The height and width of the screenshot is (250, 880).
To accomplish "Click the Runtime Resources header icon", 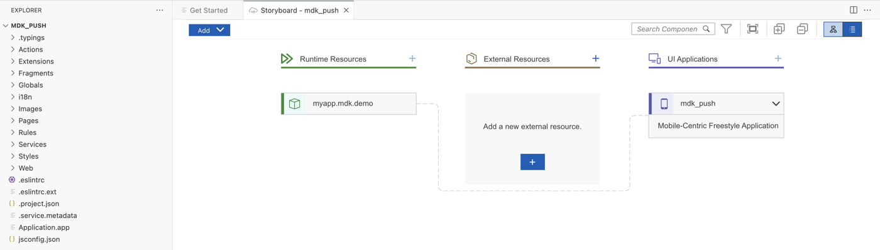I will [x=287, y=58].
